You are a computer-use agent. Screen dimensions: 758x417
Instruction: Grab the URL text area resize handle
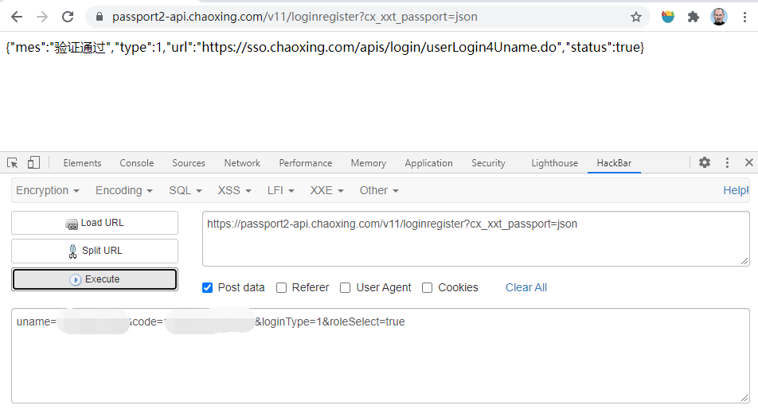[x=744, y=261]
